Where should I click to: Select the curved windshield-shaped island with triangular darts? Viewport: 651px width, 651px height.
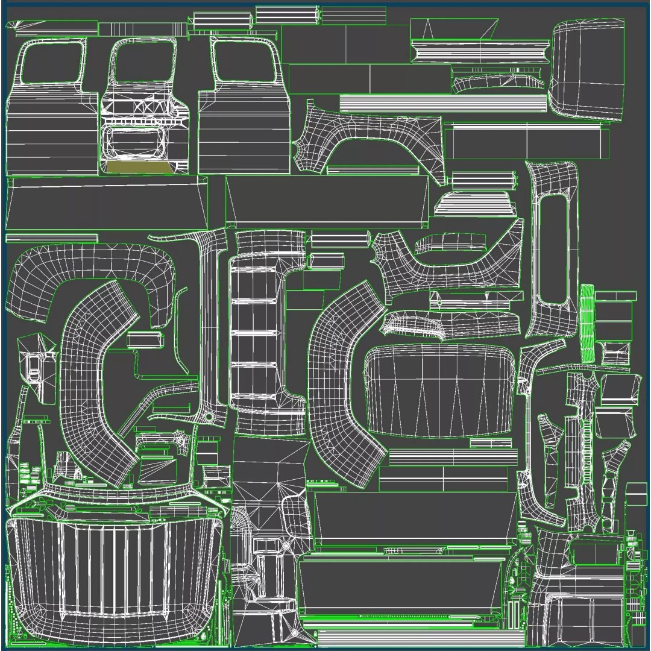point(439,390)
